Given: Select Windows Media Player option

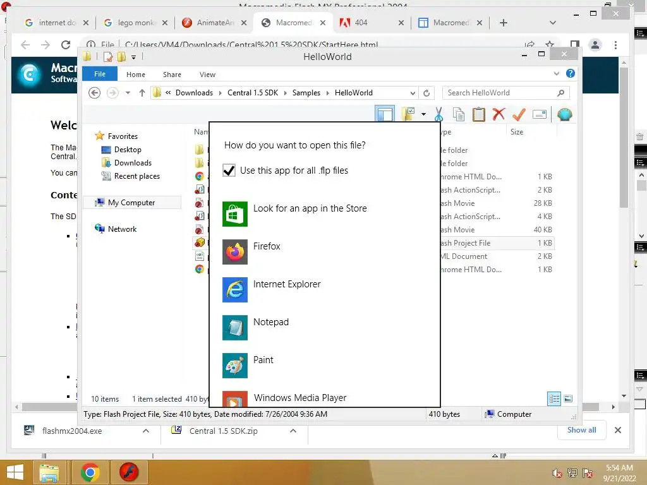Looking at the screenshot, I should [285, 398].
